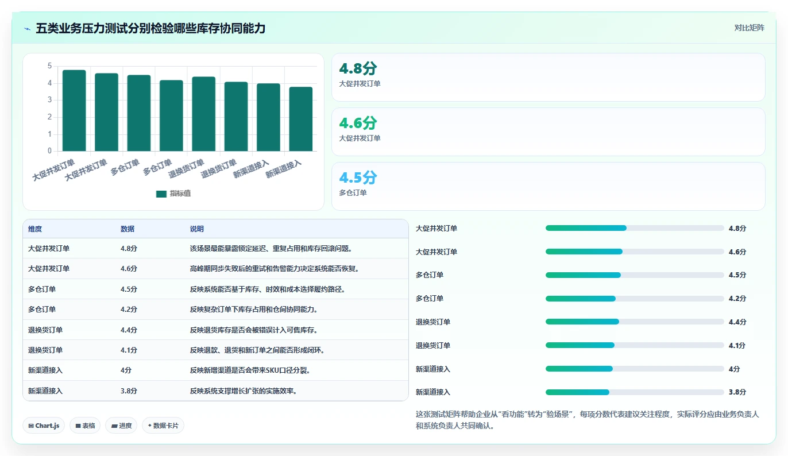This screenshot has width=788, height=456.
Task: Toggle the 指标值 legend label in chart
Action: click(180, 194)
